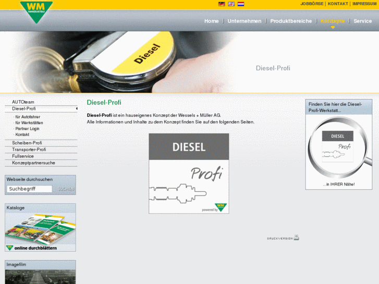The width and height of the screenshot is (379, 284).
Task: Click the magnifying glass workshop finder image
Action: 339,147
